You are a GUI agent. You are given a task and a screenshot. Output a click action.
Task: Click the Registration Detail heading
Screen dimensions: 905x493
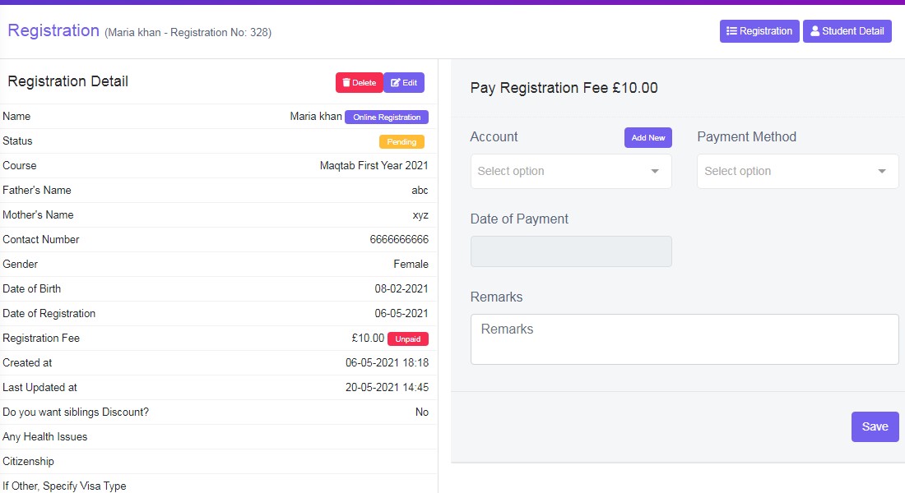[x=68, y=81]
